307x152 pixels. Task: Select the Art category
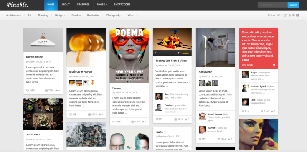click(30, 15)
